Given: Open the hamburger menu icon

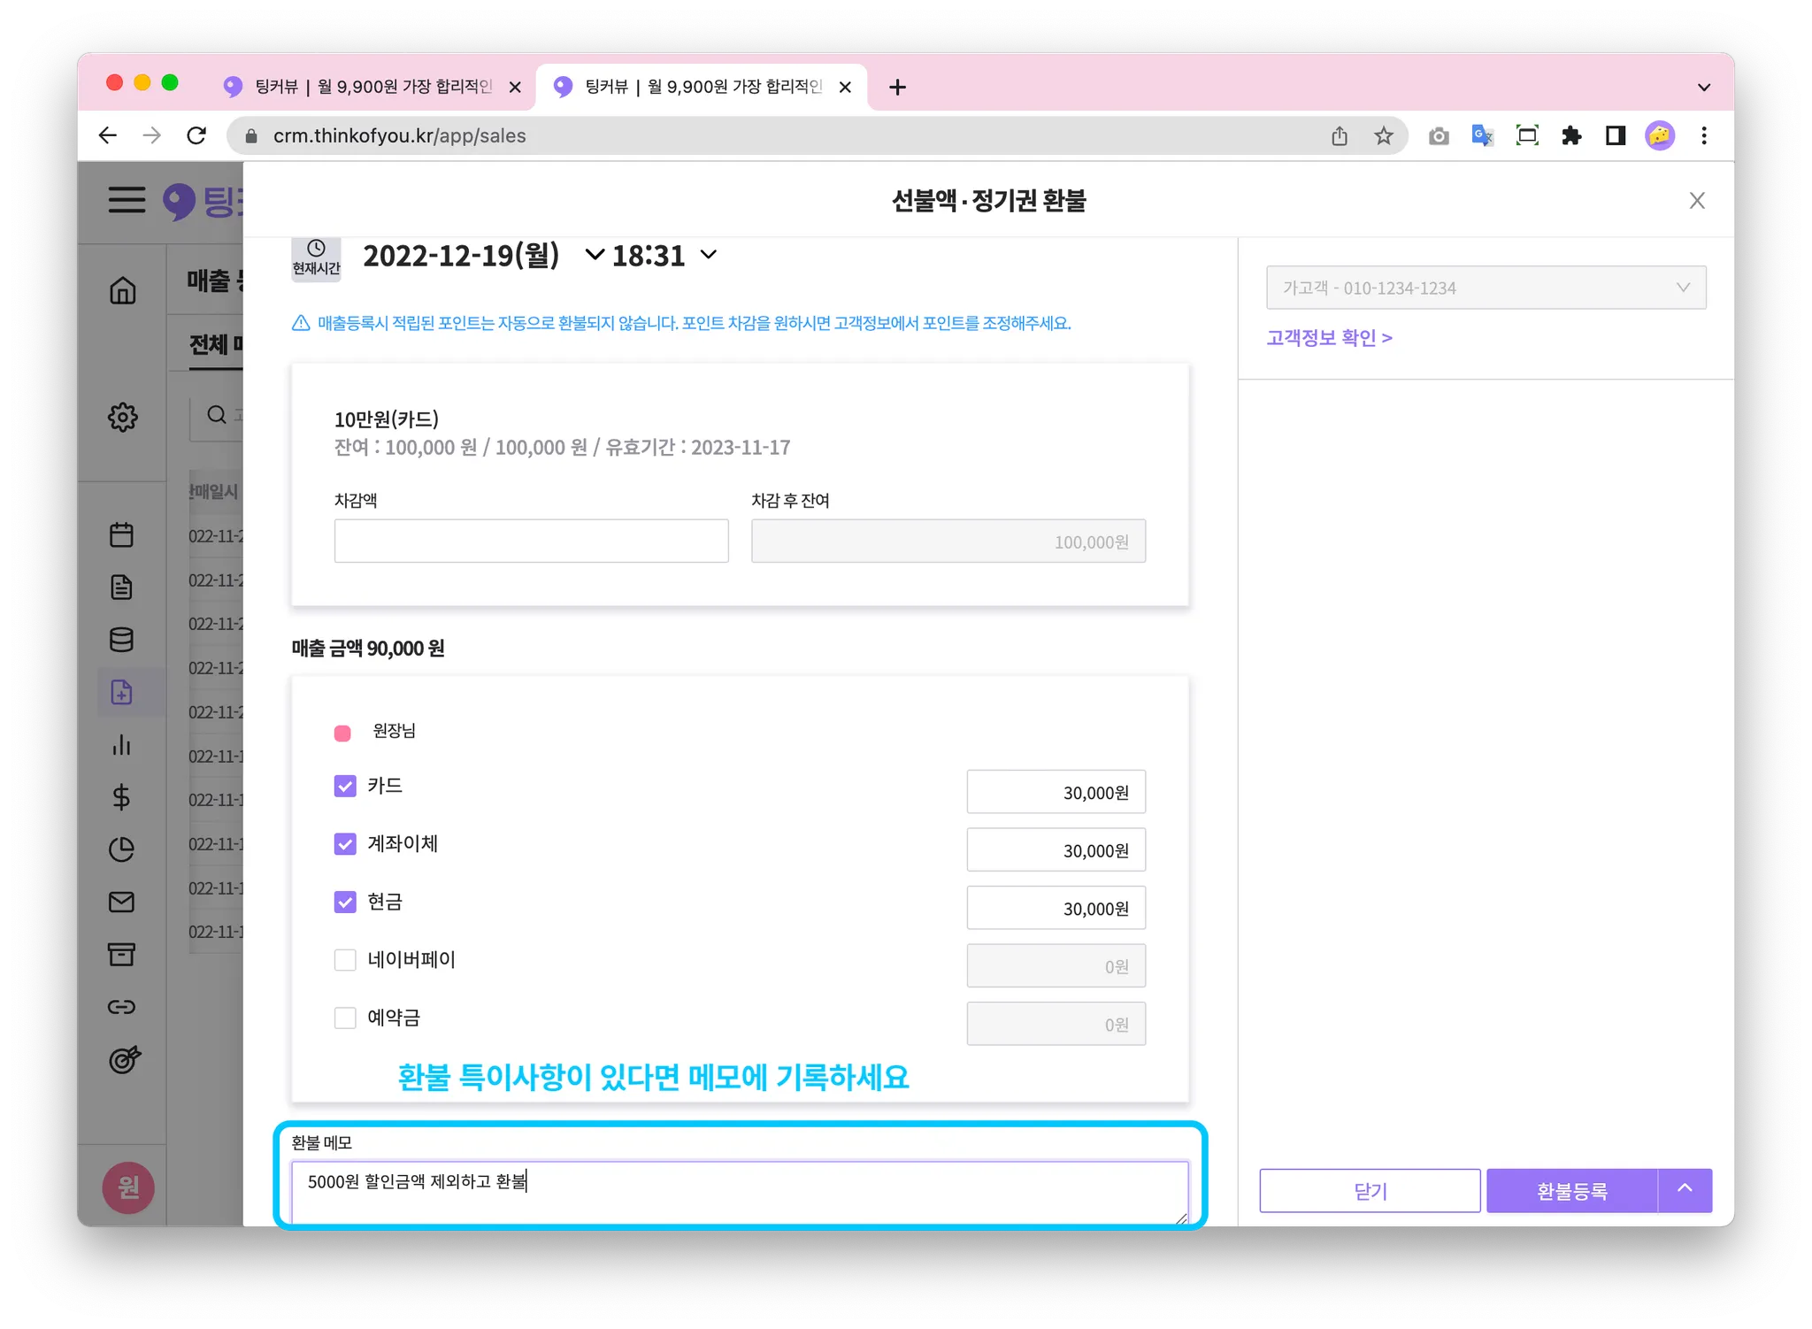Looking at the screenshot, I should 127,200.
